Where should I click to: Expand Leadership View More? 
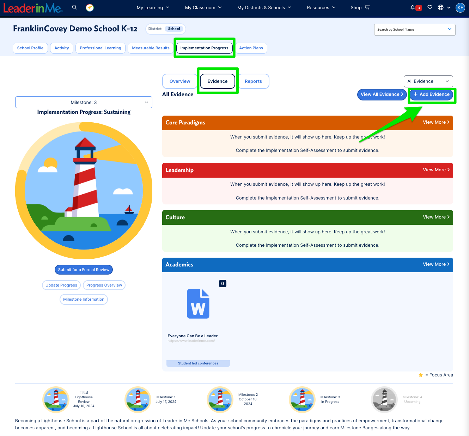point(436,170)
